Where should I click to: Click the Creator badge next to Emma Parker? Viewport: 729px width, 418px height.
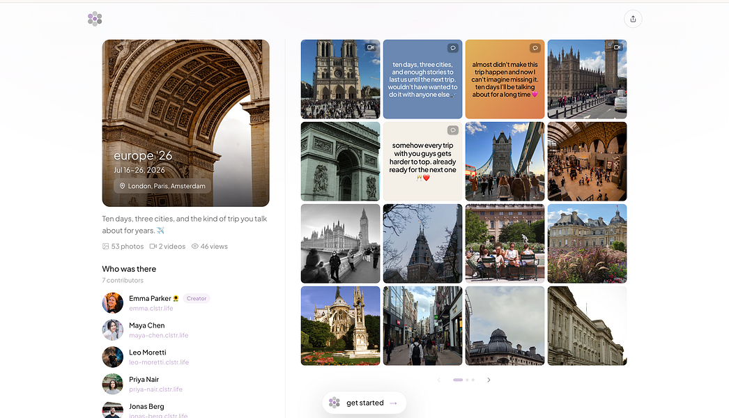(x=197, y=298)
